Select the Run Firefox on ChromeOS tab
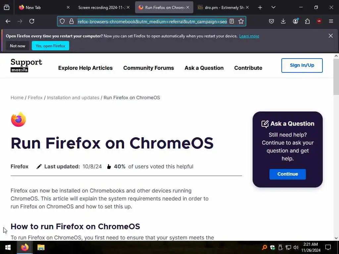Image resolution: width=339 pixels, height=254 pixels. click(x=164, y=7)
